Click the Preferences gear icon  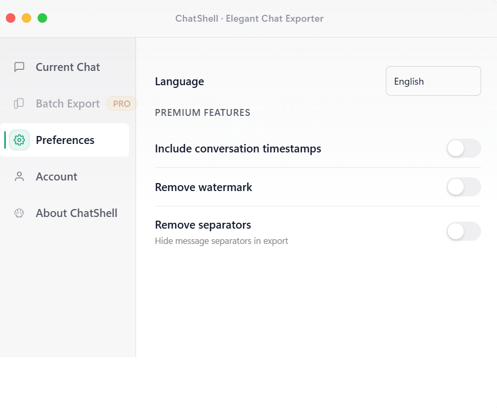pos(19,140)
